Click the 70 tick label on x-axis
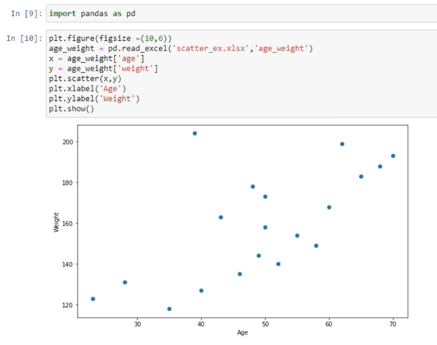 coord(393,325)
